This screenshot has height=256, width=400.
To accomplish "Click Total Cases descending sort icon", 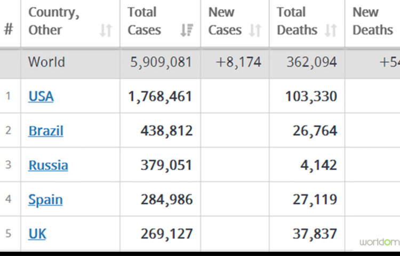I will point(186,31).
